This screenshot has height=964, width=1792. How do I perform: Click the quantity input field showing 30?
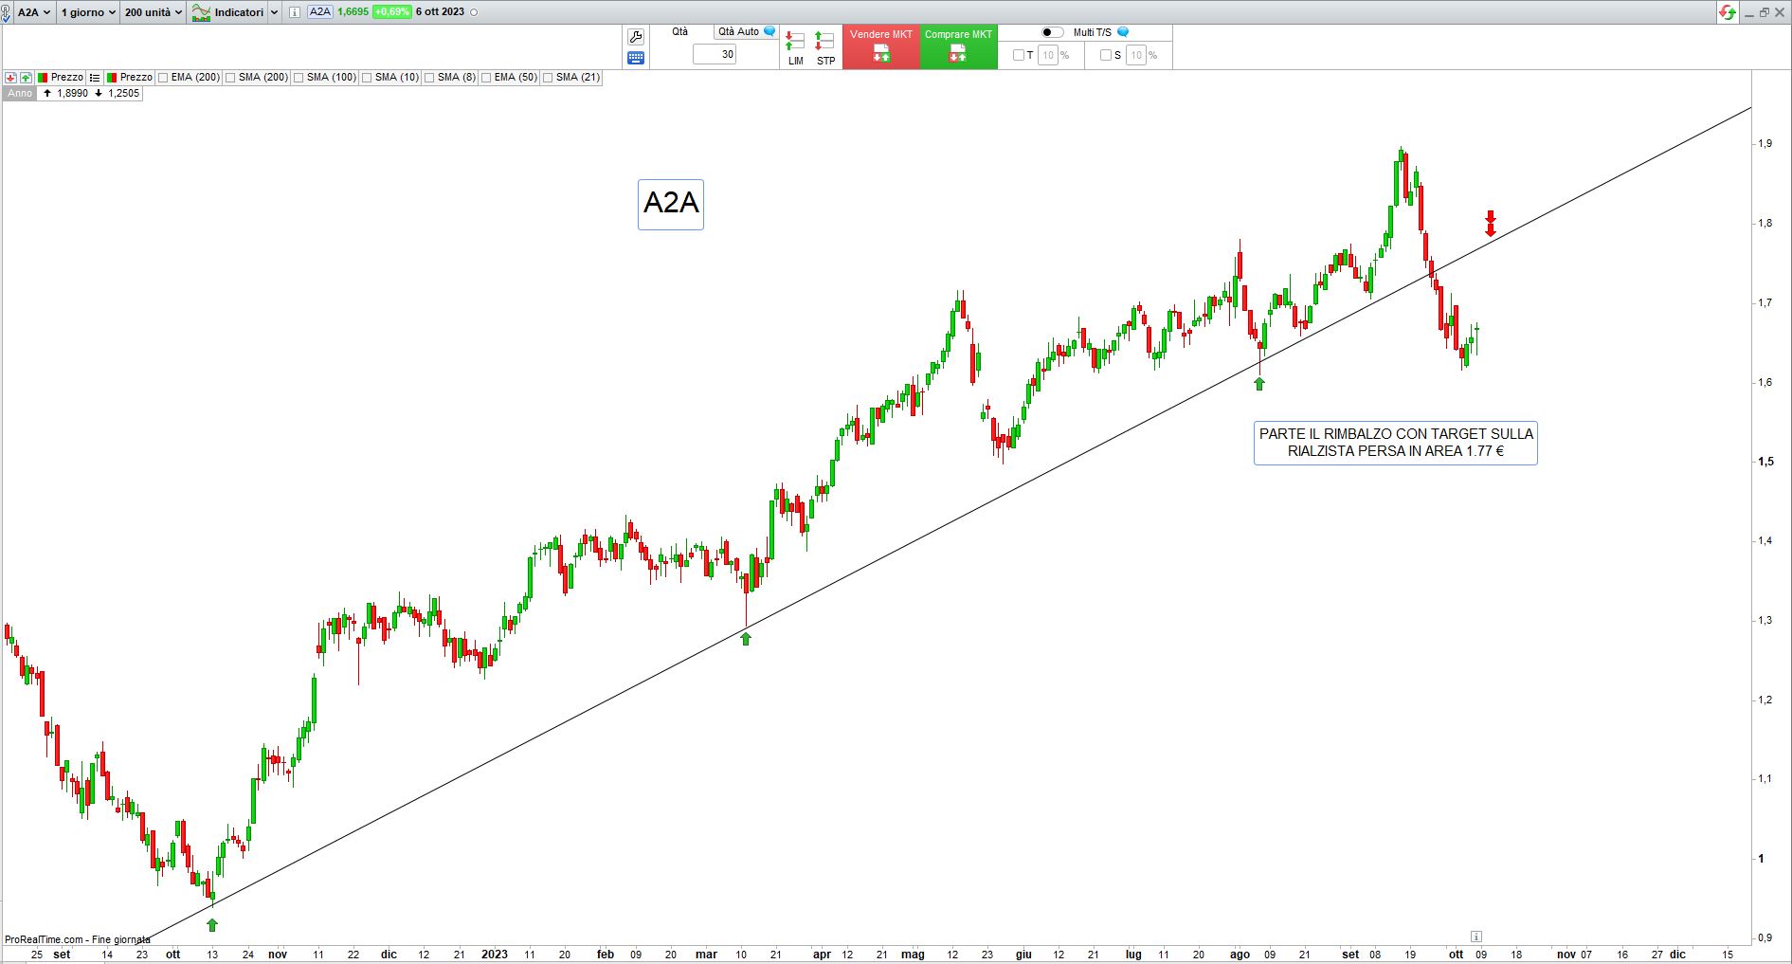(715, 55)
